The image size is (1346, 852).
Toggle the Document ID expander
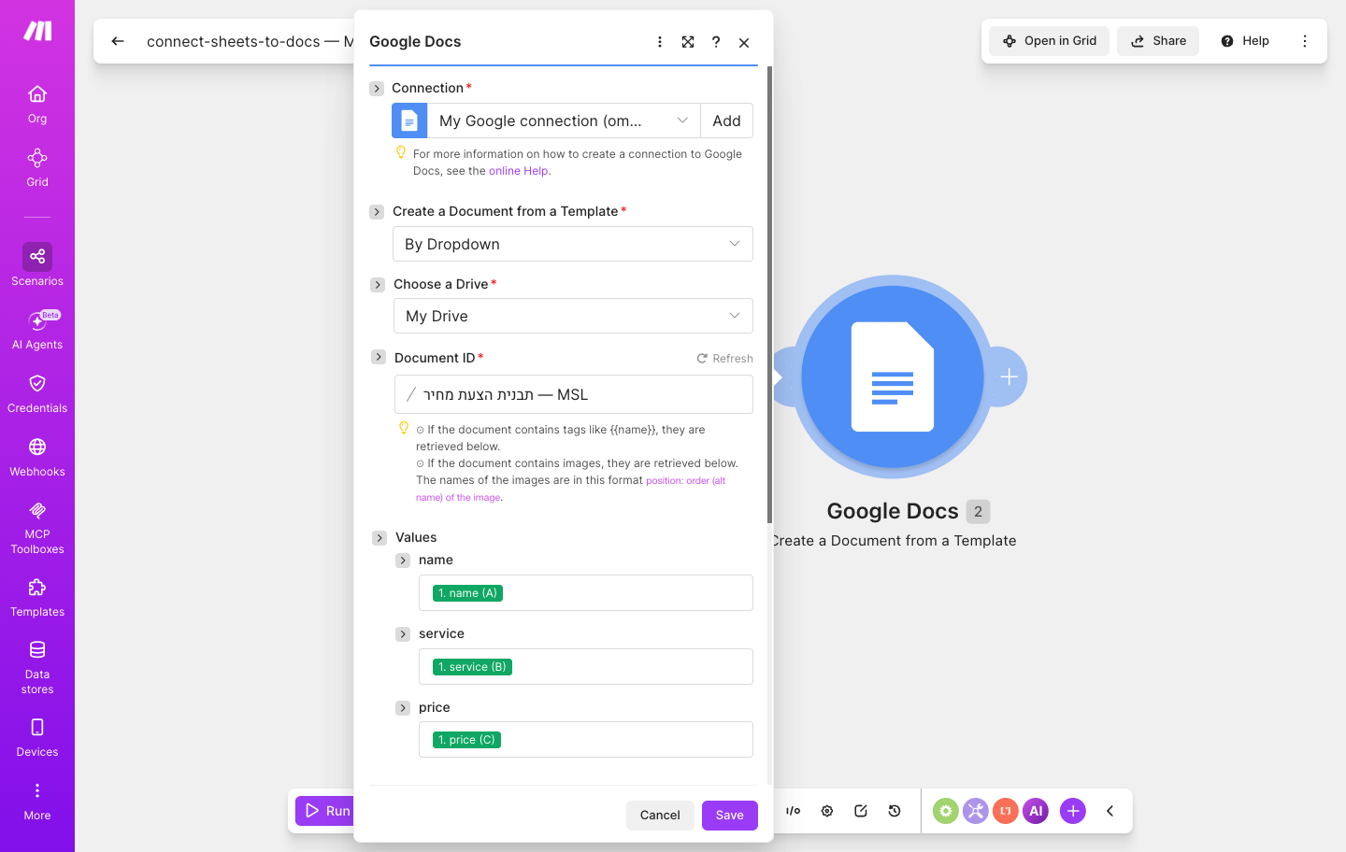point(379,357)
